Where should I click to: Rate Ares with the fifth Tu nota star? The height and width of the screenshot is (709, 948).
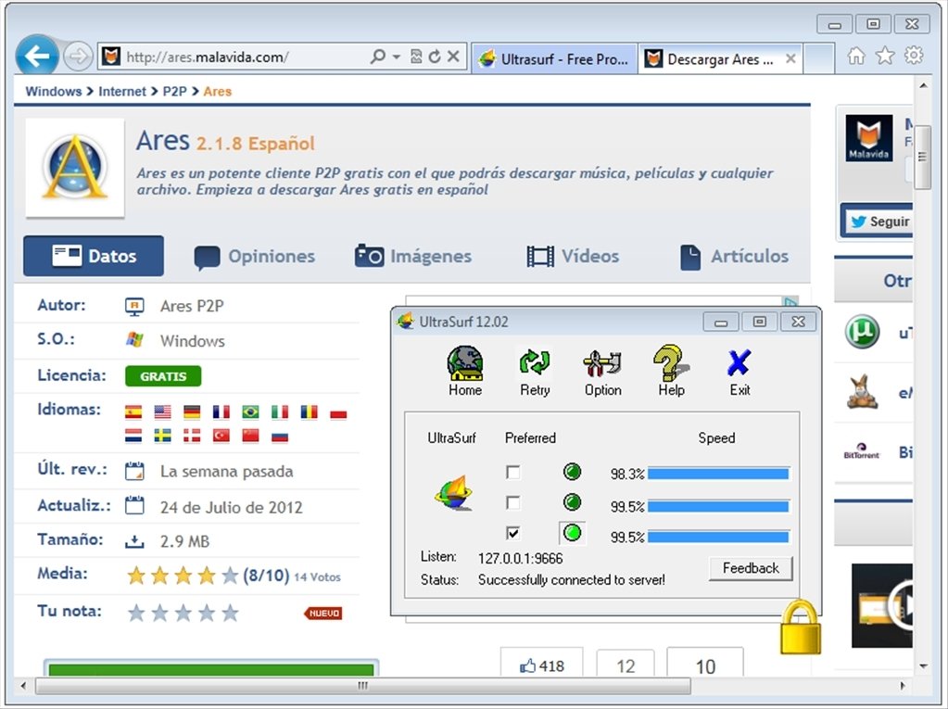[230, 614]
